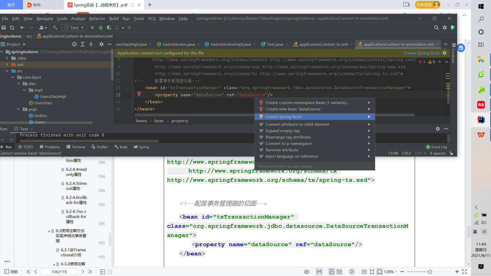Collapse the src folder
The image size is (491, 276).
point(7,71)
